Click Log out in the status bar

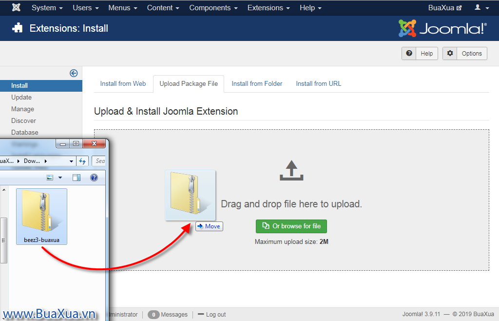(x=212, y=315)
